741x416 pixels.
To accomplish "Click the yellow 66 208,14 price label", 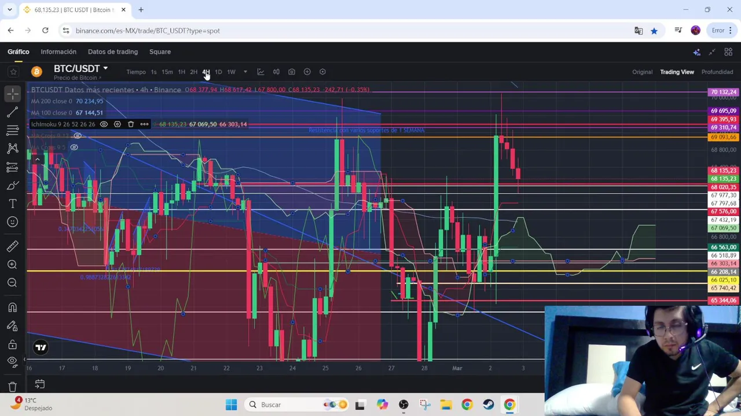I will [723, 272].
